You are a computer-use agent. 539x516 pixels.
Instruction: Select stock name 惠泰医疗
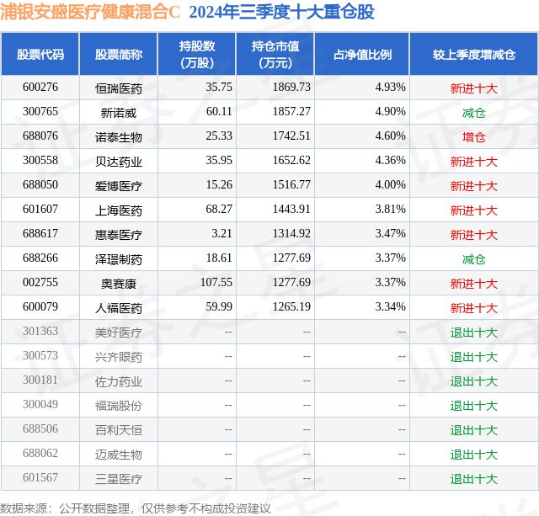(x=119, y=235)
